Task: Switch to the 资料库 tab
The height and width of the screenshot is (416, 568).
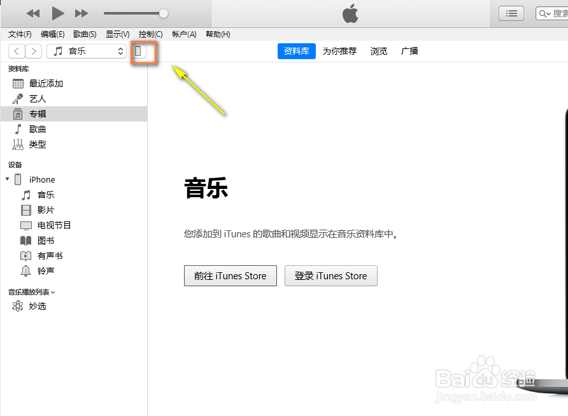Action: click(296, 51)
